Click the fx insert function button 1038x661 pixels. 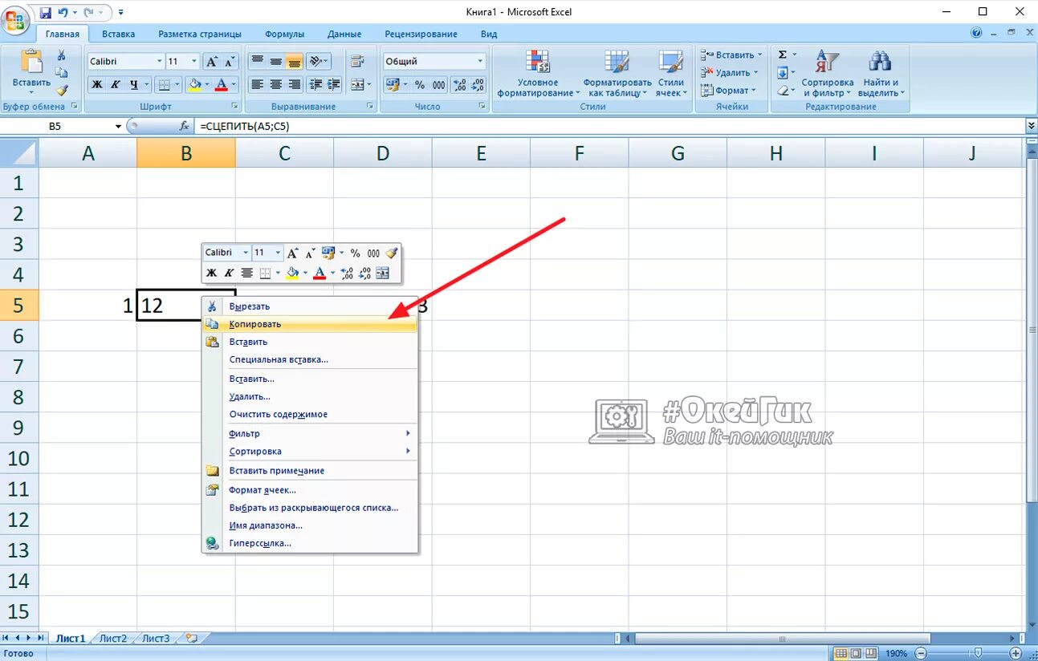click(x=184, y=126)
